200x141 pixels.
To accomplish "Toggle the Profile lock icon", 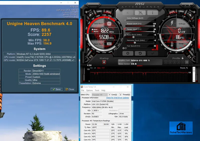I will point(182,58).
